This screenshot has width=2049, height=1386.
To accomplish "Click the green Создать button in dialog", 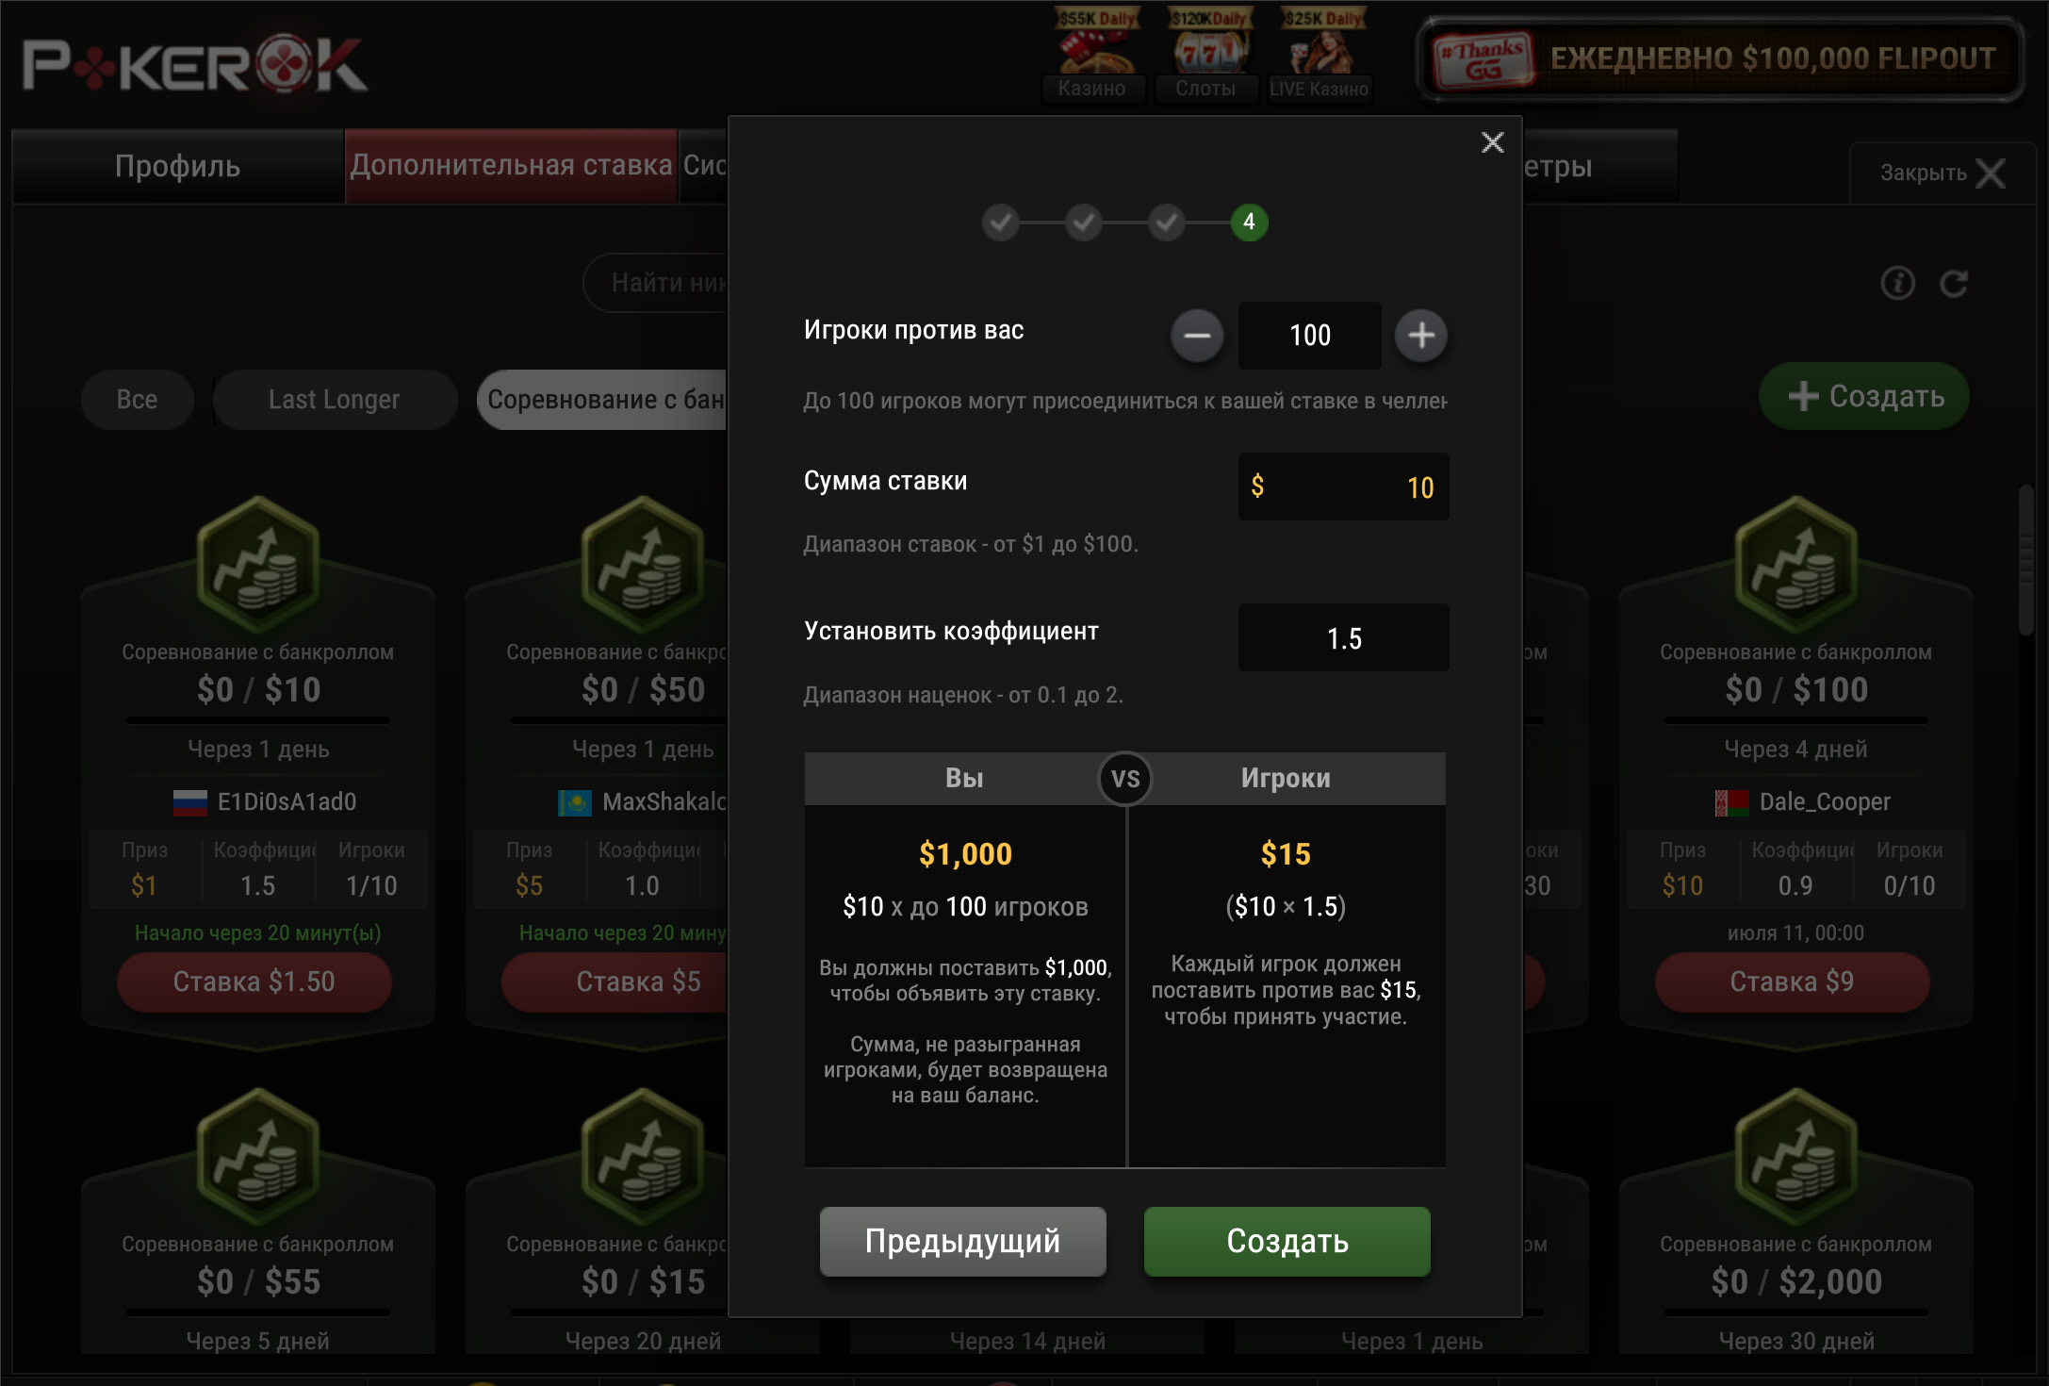I will pos(1287,1241).
